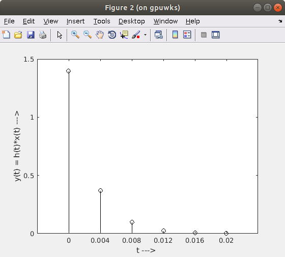This screenshot has width=285, height=257.
Task: Click the Hide Plot Tools icon
Action: [x=204, y=35]
